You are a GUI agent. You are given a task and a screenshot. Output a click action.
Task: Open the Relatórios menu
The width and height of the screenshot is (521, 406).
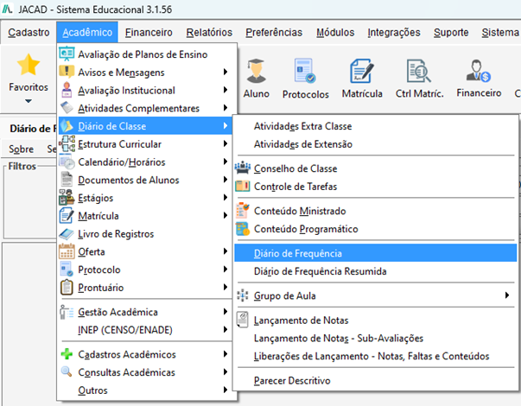(x=209, y=33)
